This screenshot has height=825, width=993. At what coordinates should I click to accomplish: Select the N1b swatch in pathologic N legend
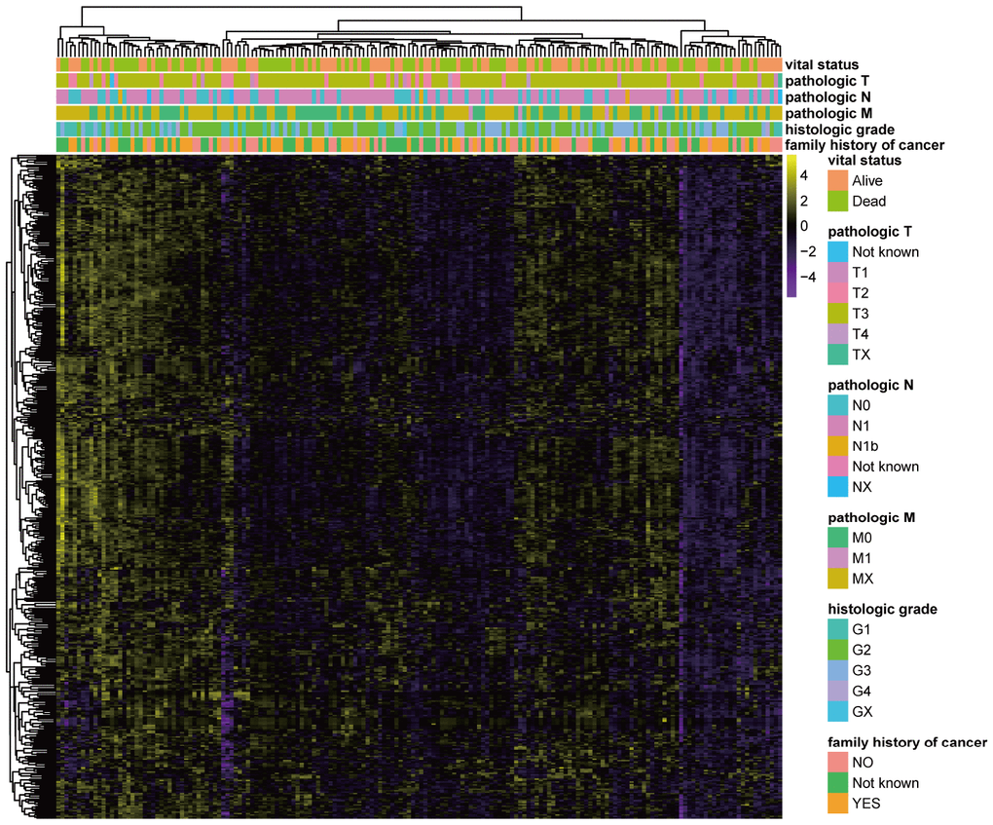837,445
